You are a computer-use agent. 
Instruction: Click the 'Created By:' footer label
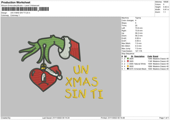point(6,118)
